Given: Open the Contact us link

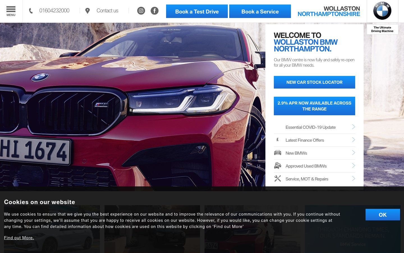Looking at the screenshot, I should 107,11.
